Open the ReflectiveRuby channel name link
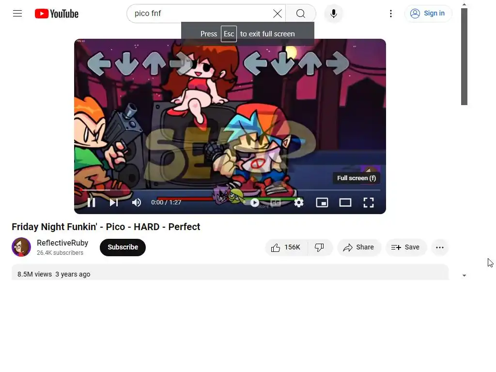 click(62, 243)
